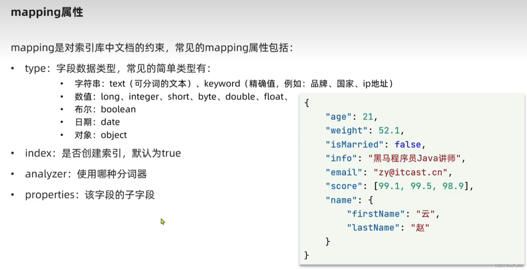Image resolution: width=527 pixels, height=270 pixels.
Task: Click the opening brace of the JSON block
Action: pos(307,103)
